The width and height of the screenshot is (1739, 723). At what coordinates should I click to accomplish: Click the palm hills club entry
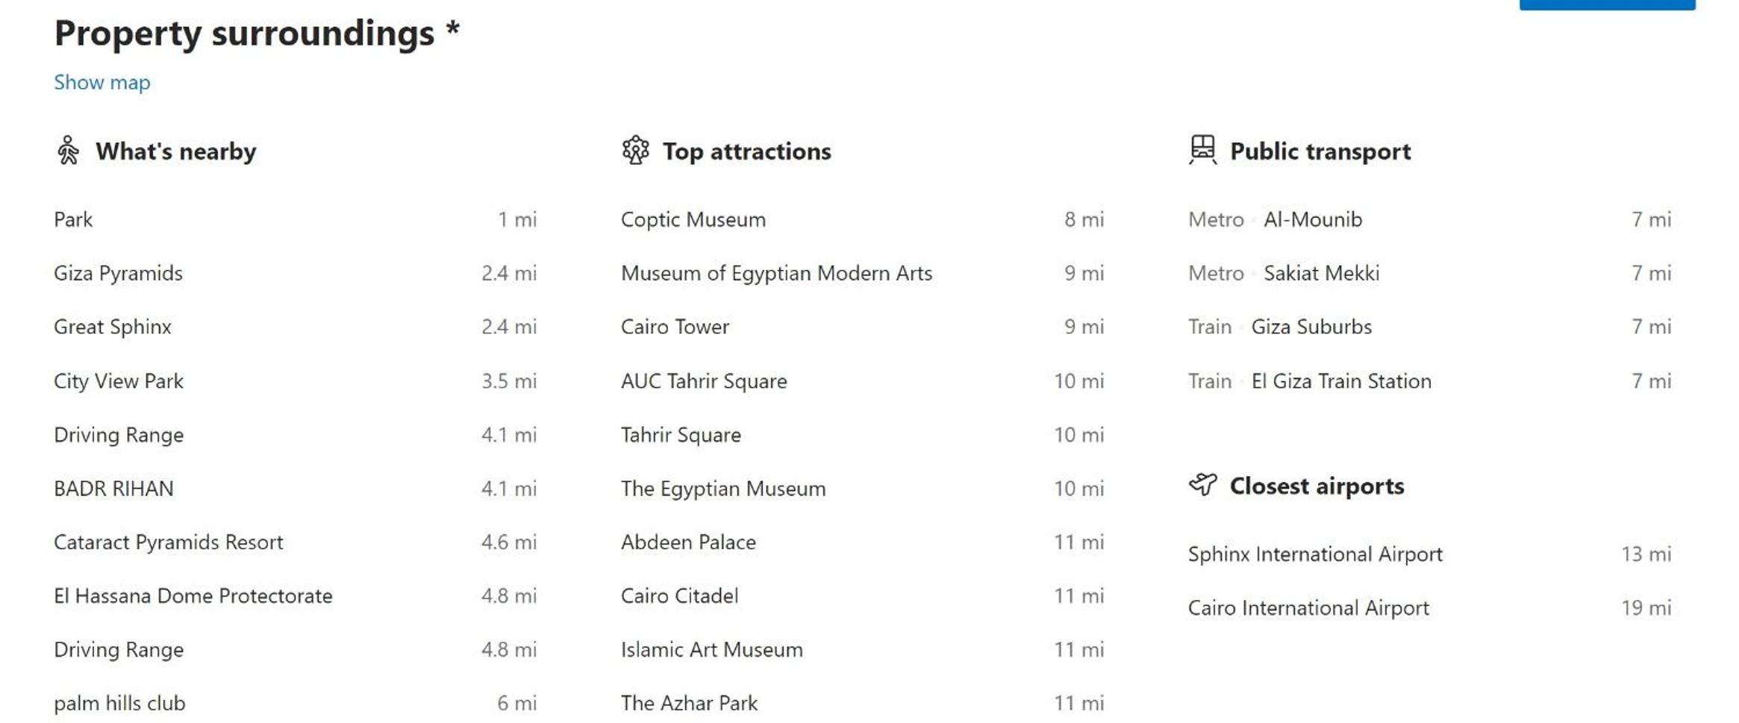coord(119,703)
